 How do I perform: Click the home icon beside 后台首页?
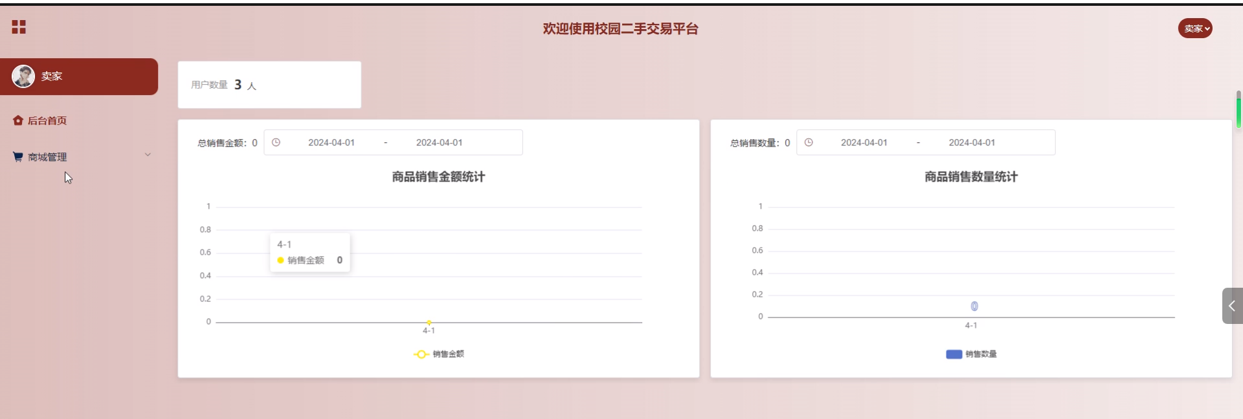click(18, 120)
